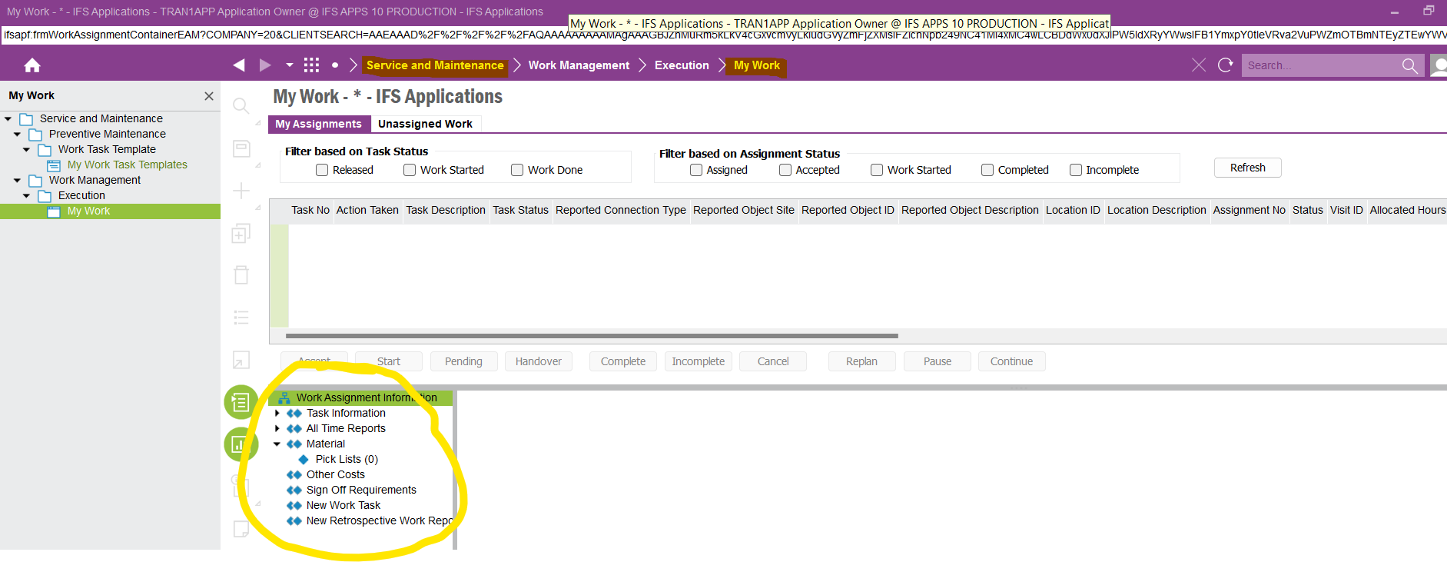Expand the Task Information node
1447x562 pixels.
click(277, 413)
